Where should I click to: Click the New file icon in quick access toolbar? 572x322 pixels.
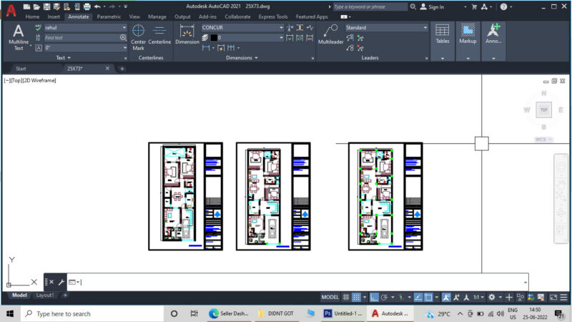point(26,6)
